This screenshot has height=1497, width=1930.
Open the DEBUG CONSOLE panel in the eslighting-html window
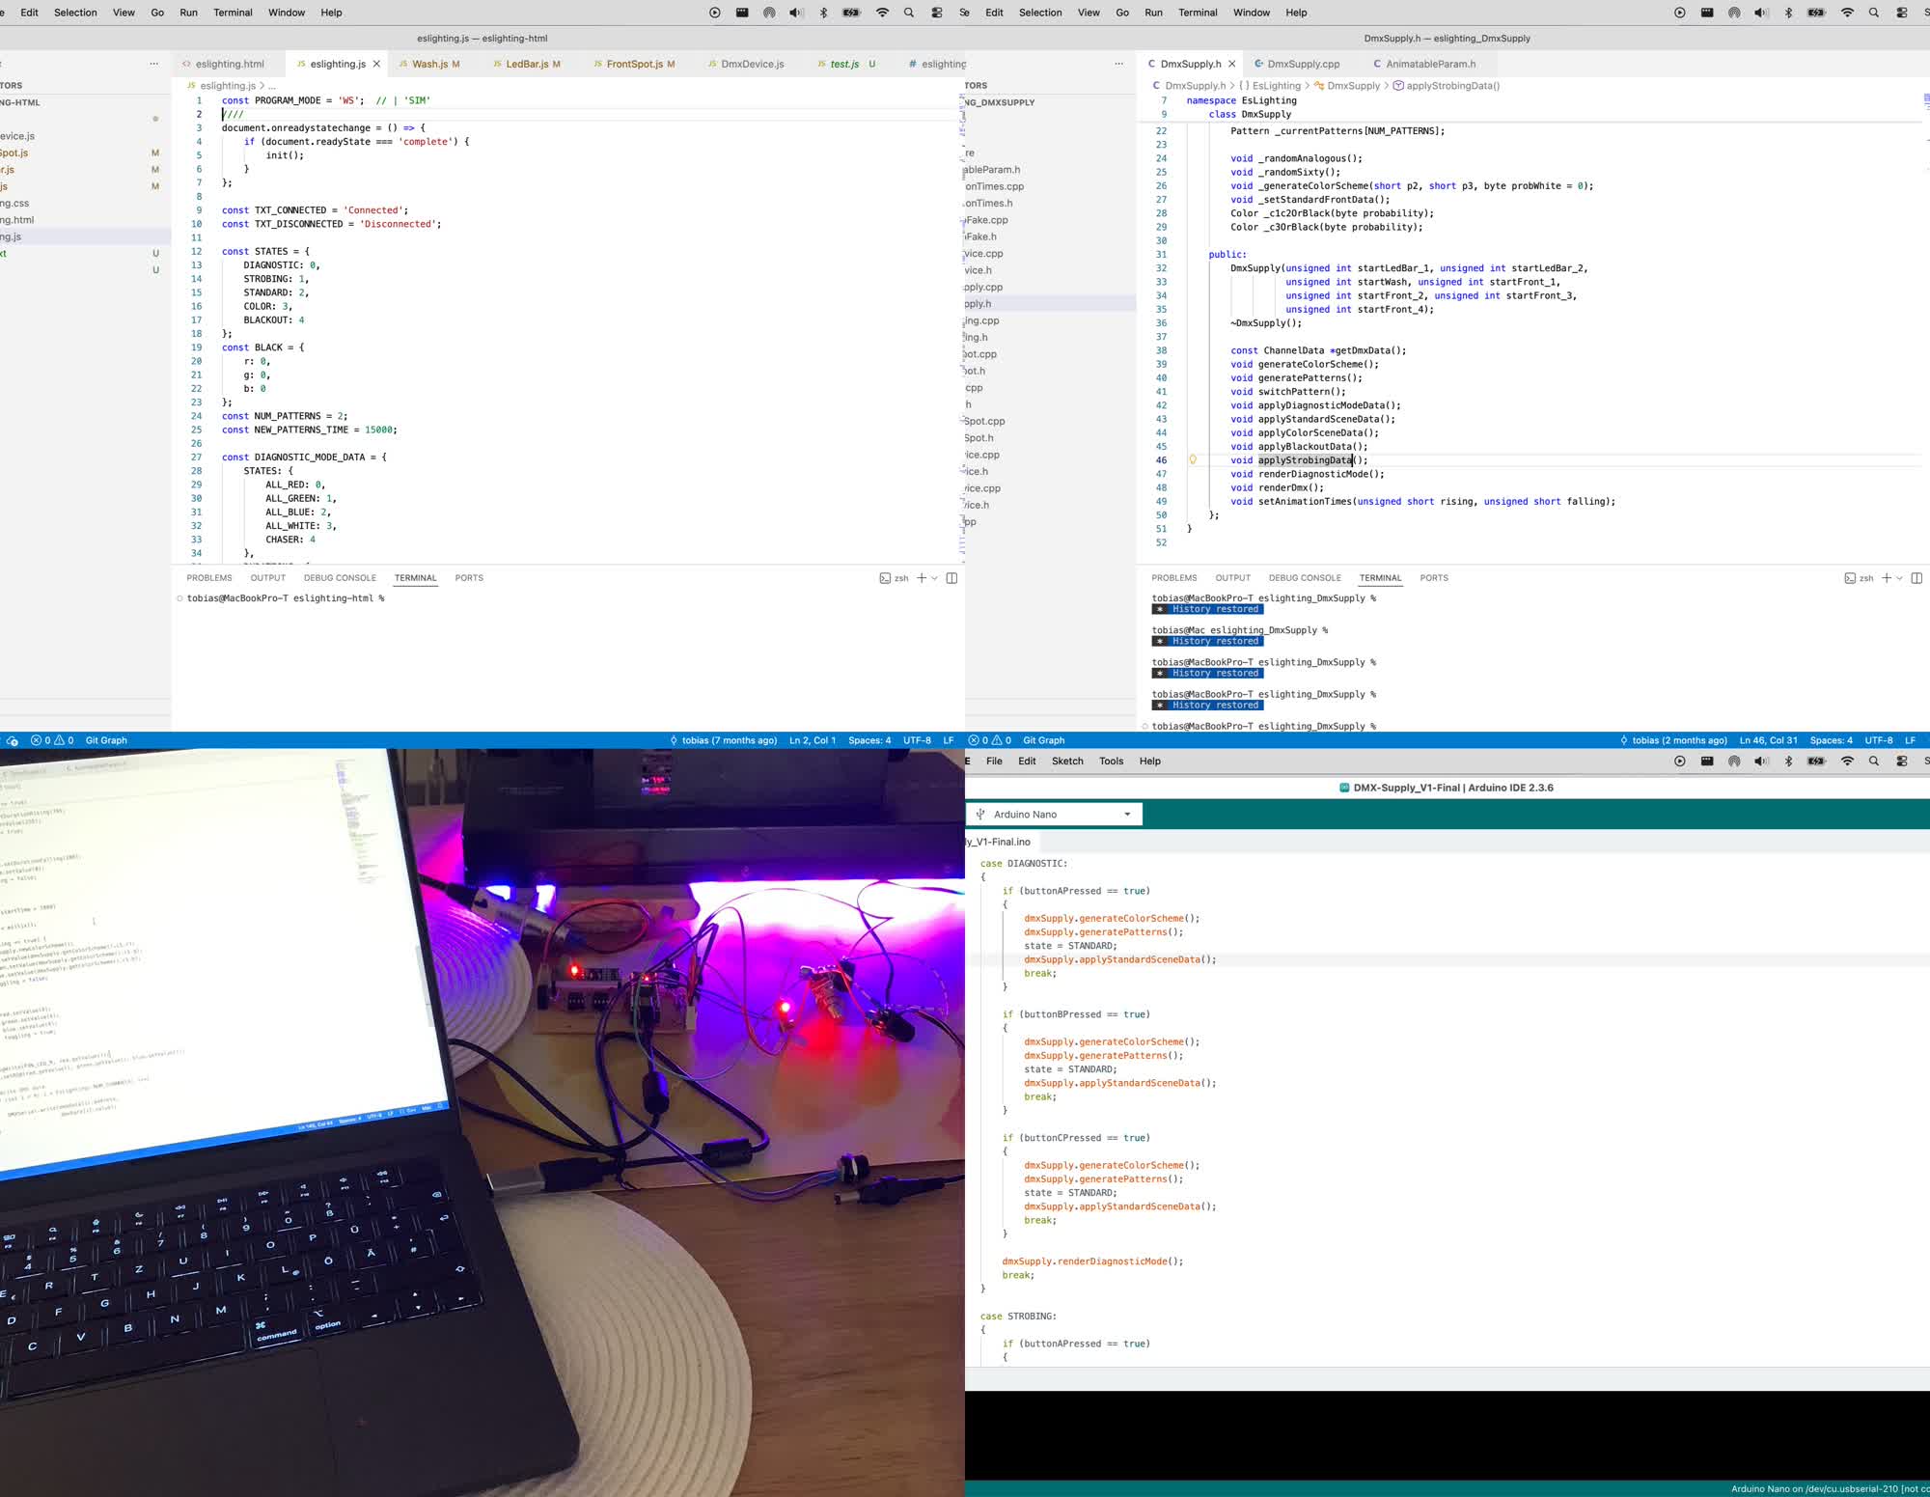(x=340, y=578)
